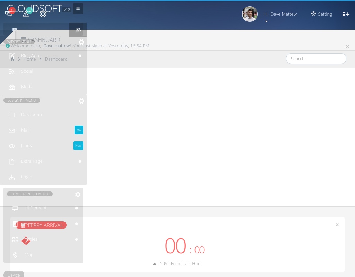Select the Social menu item

pyautogui.click(x=27, y=71)
